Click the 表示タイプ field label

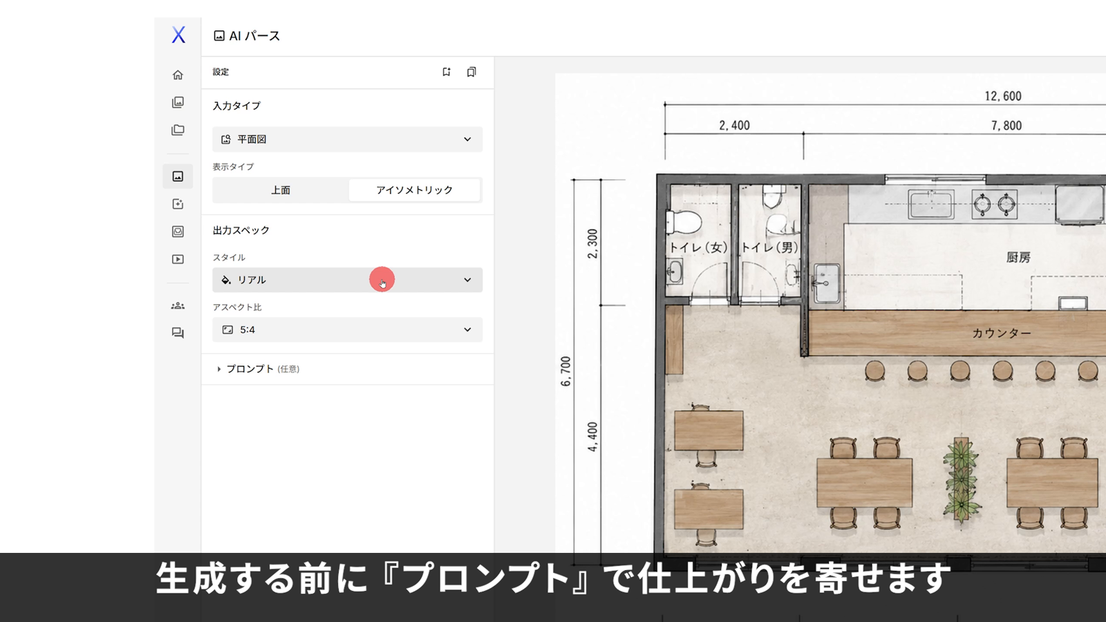tap(233, 167)
